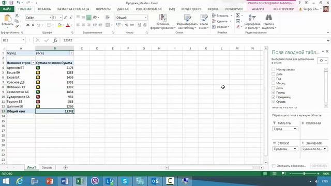This screenshot has height=186, width=331.
Task: Open Format as Table (Форматировать как таблицу)
Action: [x=187, y=22]
